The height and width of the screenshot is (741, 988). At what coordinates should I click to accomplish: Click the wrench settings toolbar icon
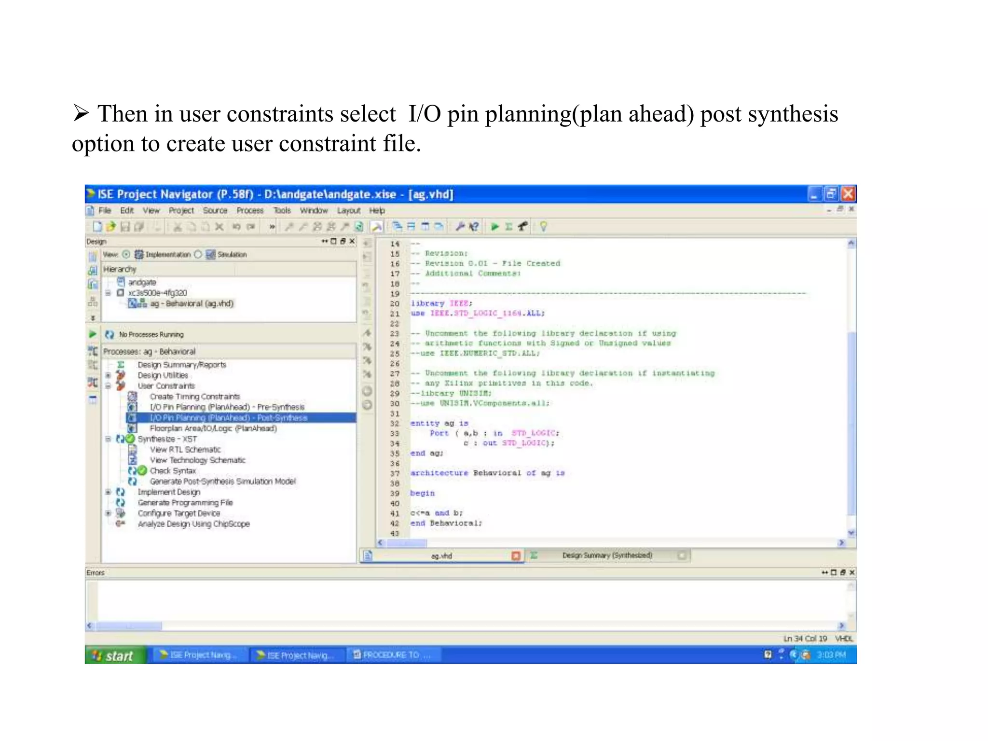[x=460, y=226]
